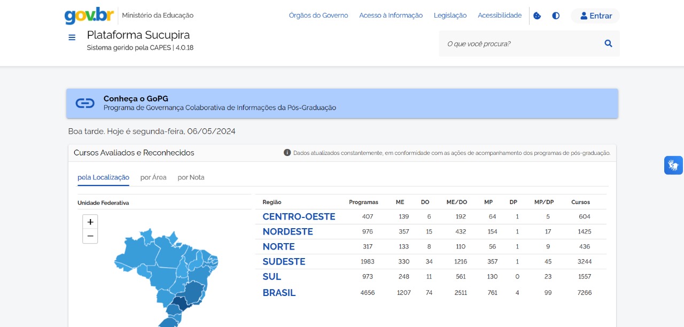
Task: Switch to the por Área tab
Action: tap(153, 177)
